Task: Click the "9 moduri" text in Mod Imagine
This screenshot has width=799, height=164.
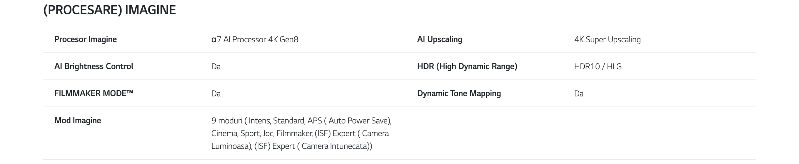Action: pos(227,121)
